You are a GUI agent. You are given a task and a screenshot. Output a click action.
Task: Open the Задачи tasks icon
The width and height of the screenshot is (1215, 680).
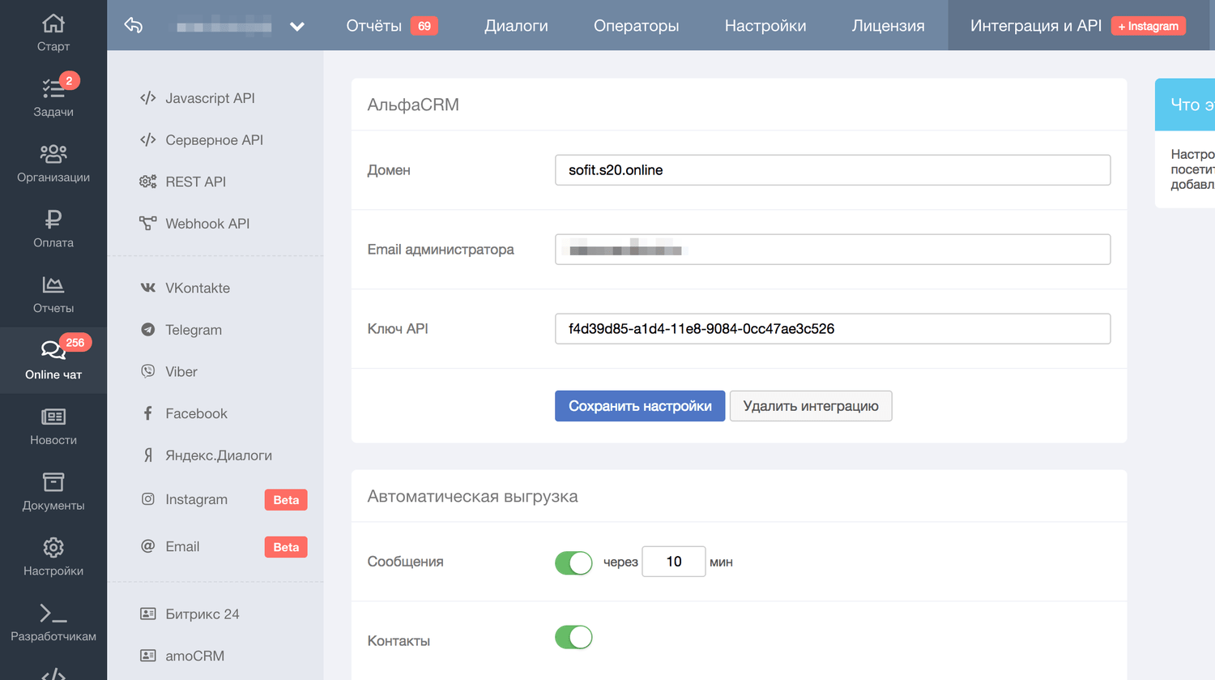tap(53, 88)
